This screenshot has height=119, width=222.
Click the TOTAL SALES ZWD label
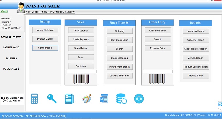[11, 37]
